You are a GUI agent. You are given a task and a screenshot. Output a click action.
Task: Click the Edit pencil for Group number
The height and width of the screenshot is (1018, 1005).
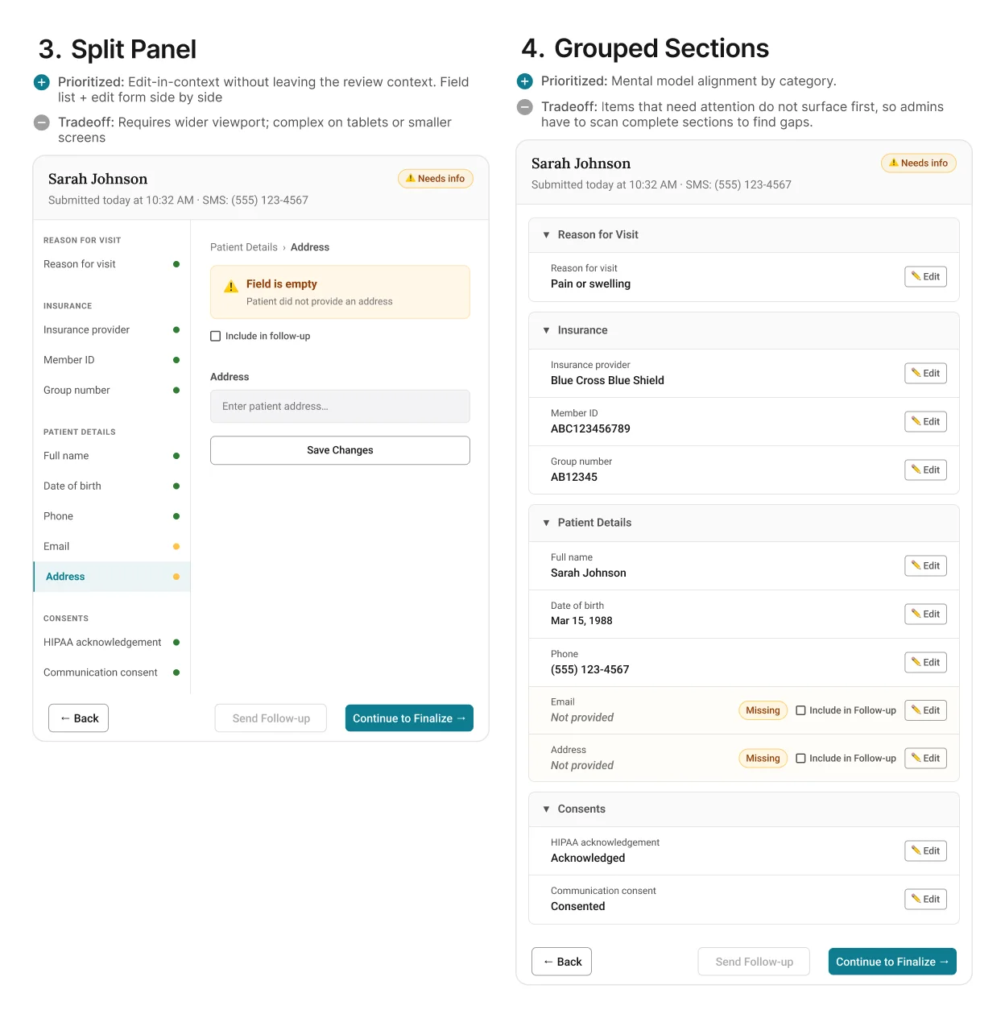click(916, 470)
